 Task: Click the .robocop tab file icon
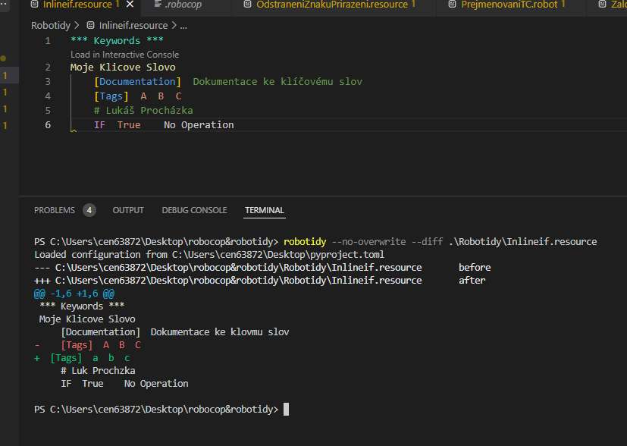point(158,5)
